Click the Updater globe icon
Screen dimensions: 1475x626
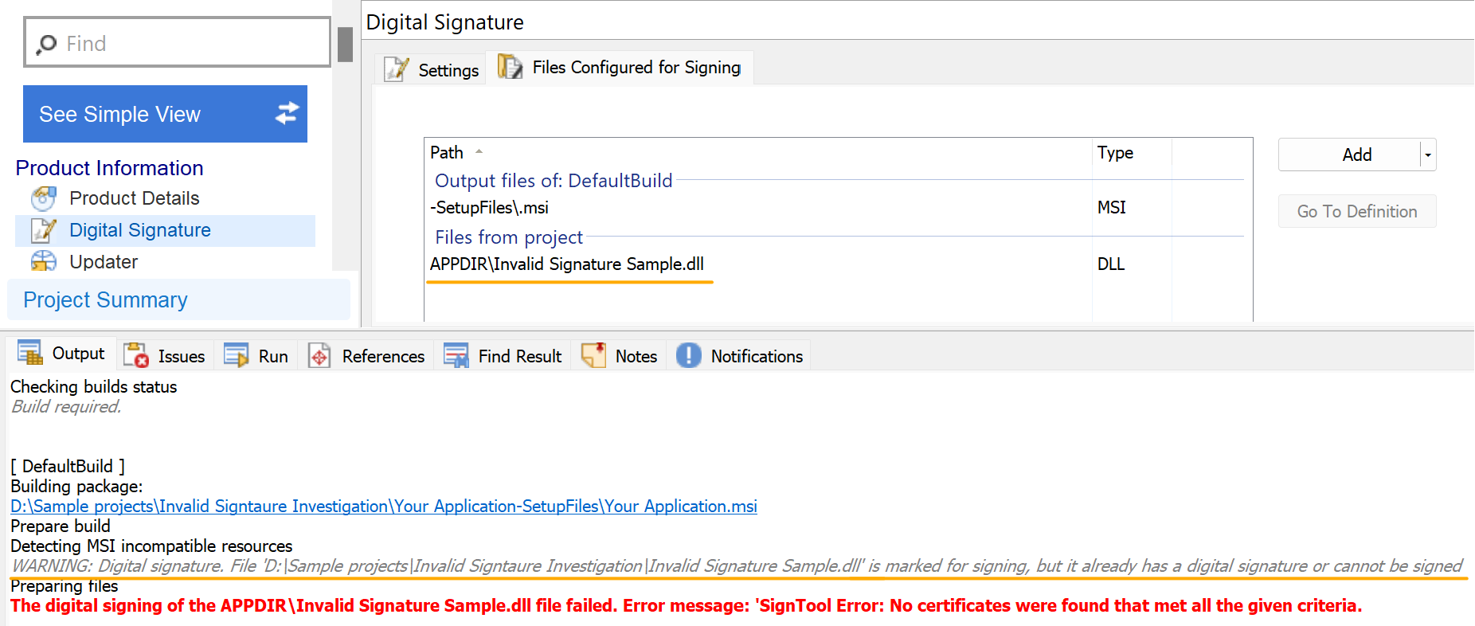[x=44, y=262]
